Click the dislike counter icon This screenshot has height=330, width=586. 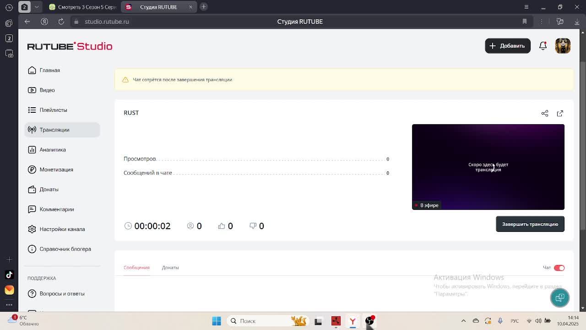253,226
